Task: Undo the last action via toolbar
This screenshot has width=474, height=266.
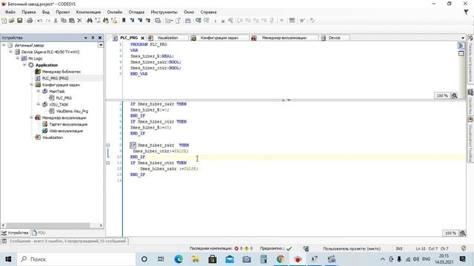Action: 39,21
